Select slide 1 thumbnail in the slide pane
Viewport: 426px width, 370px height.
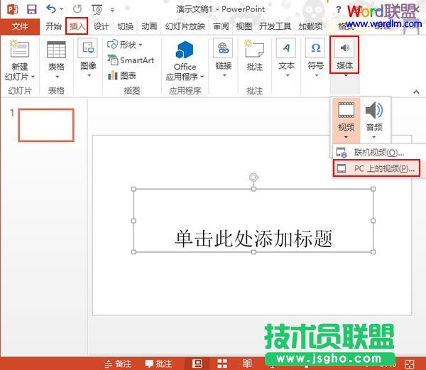[46, 125]
